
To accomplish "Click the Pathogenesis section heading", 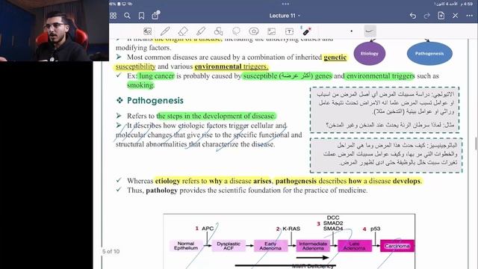I will point(155,100).
